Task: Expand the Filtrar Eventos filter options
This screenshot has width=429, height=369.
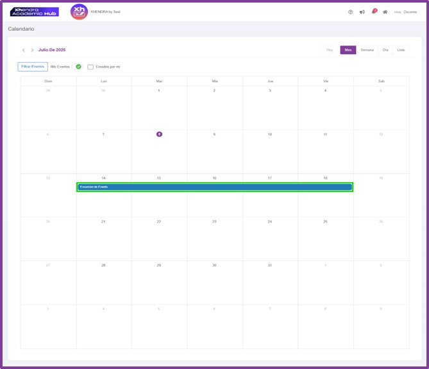Action: click(x=33, y=66)
